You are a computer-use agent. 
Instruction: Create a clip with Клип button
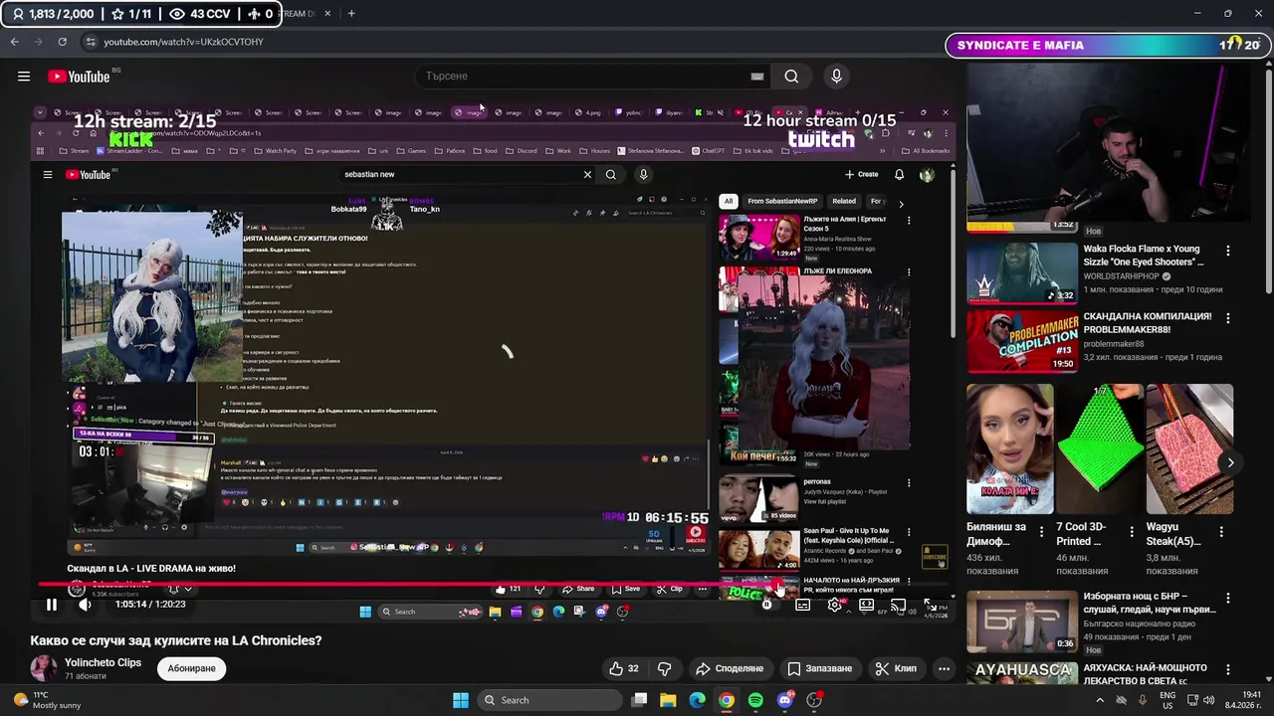pos(896,668)
